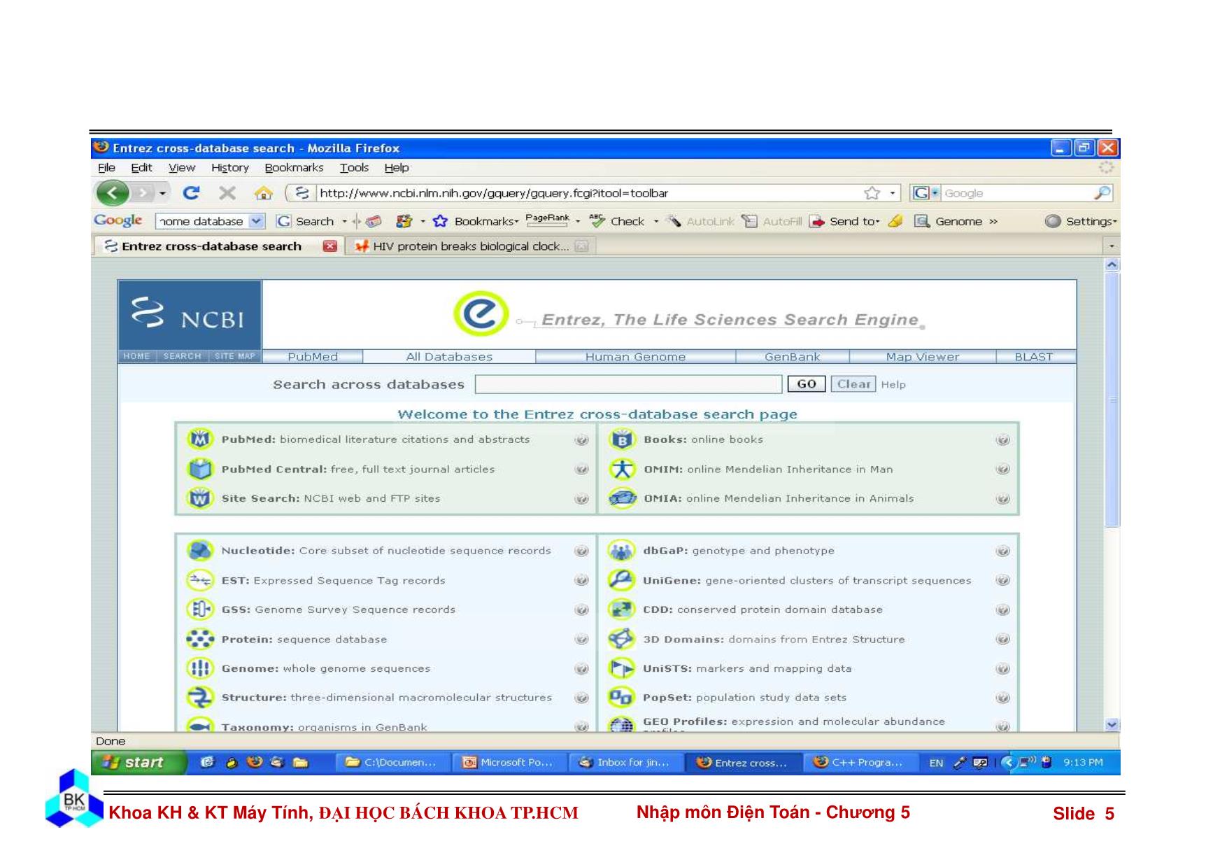Click the page scrollbar down arrow
Image resolution: width=1227 pixels, height=867 pixels.
click(1112, 725)
